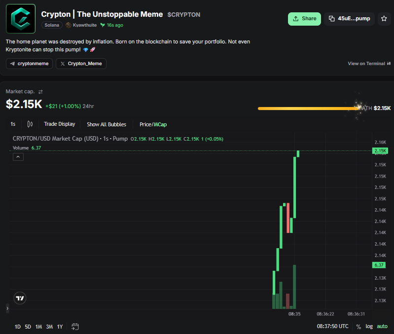
Task: Swap the Market cap display using arrows icon
Action: (x=40, y=92)
